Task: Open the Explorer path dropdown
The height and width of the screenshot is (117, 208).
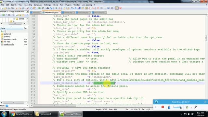Action: tap(27, 12)
